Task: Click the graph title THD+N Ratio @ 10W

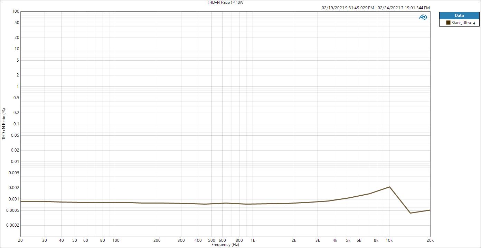Action: [x=225, y=2]
